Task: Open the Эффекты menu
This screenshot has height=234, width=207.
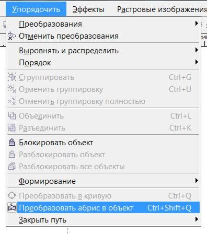Action: (x=88, y=9)
